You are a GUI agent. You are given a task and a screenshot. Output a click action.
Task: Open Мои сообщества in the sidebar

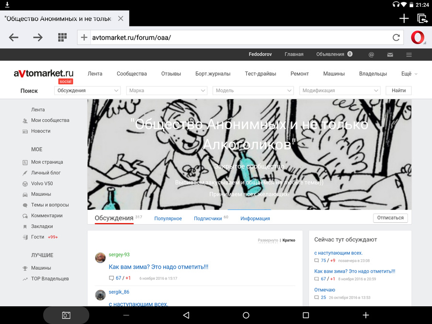click(x=50, y=120)
